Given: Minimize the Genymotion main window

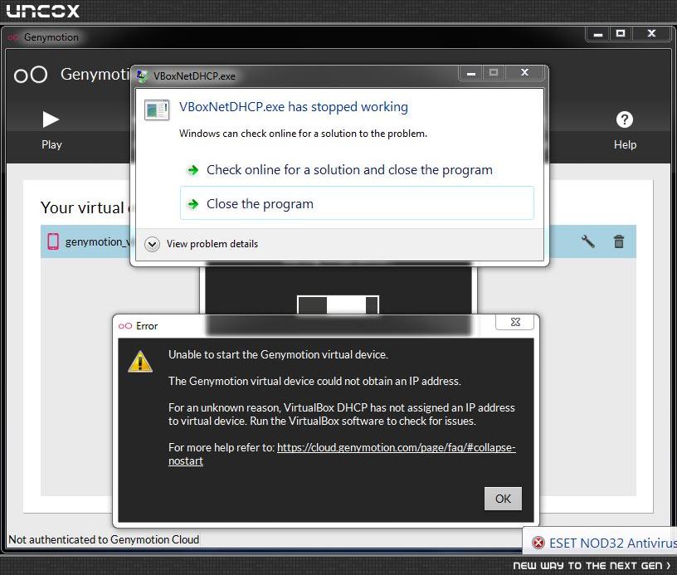Looking at the screenshot, I should [x=598, y=34].
